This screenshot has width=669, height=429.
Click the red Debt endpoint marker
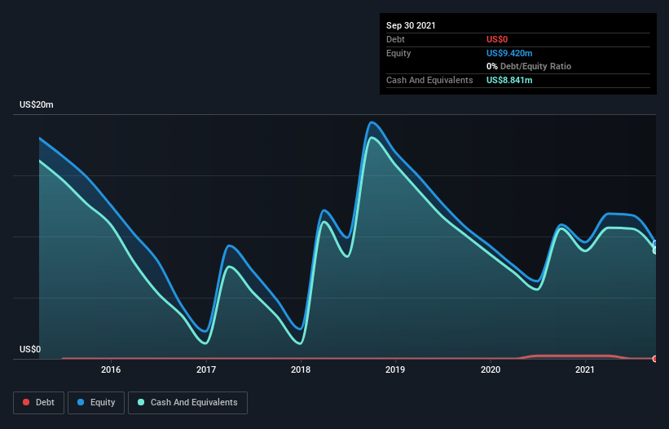click(656, 359)
